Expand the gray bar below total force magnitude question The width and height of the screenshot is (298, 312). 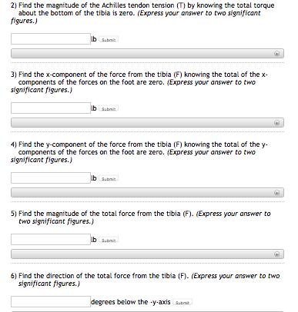pyautogui.click(x=147, y=254)
